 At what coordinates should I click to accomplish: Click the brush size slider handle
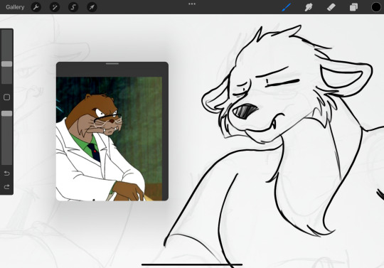pyautogui.click(x=7, y=64)
